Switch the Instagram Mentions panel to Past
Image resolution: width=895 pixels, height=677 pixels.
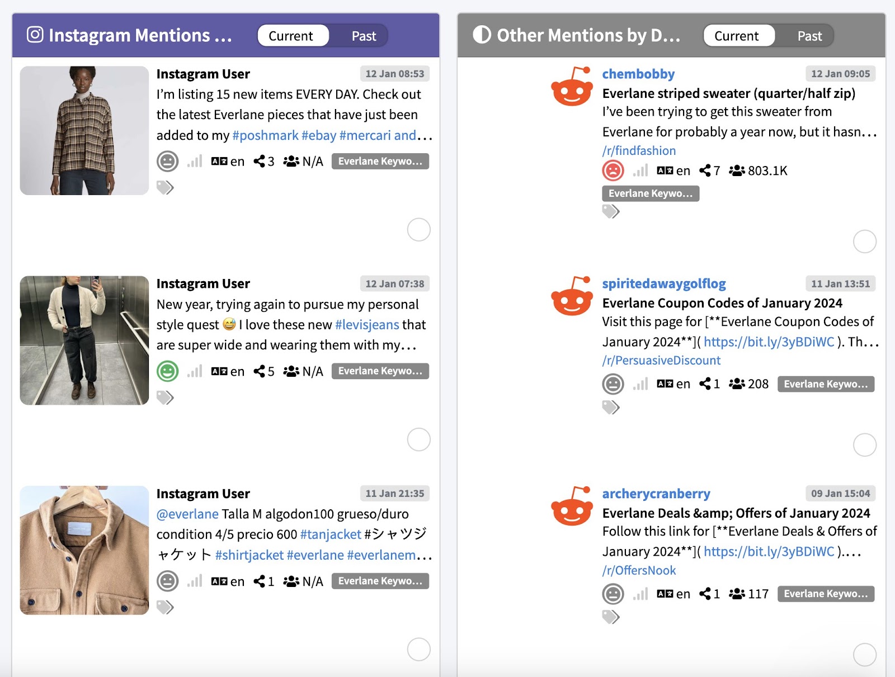pos(363,35)
